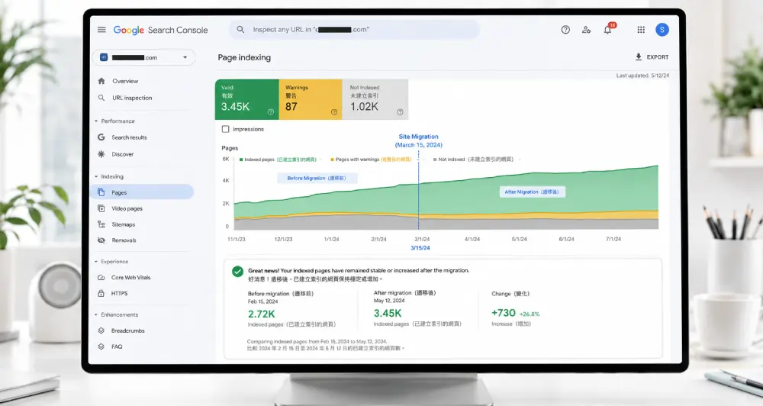
Task: Click help icon on Valid card
Action: tap(271, 112)
